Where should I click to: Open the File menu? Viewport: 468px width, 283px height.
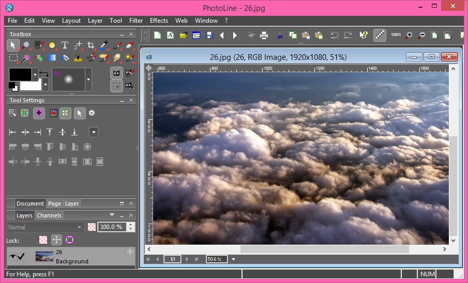click(12, 21)
